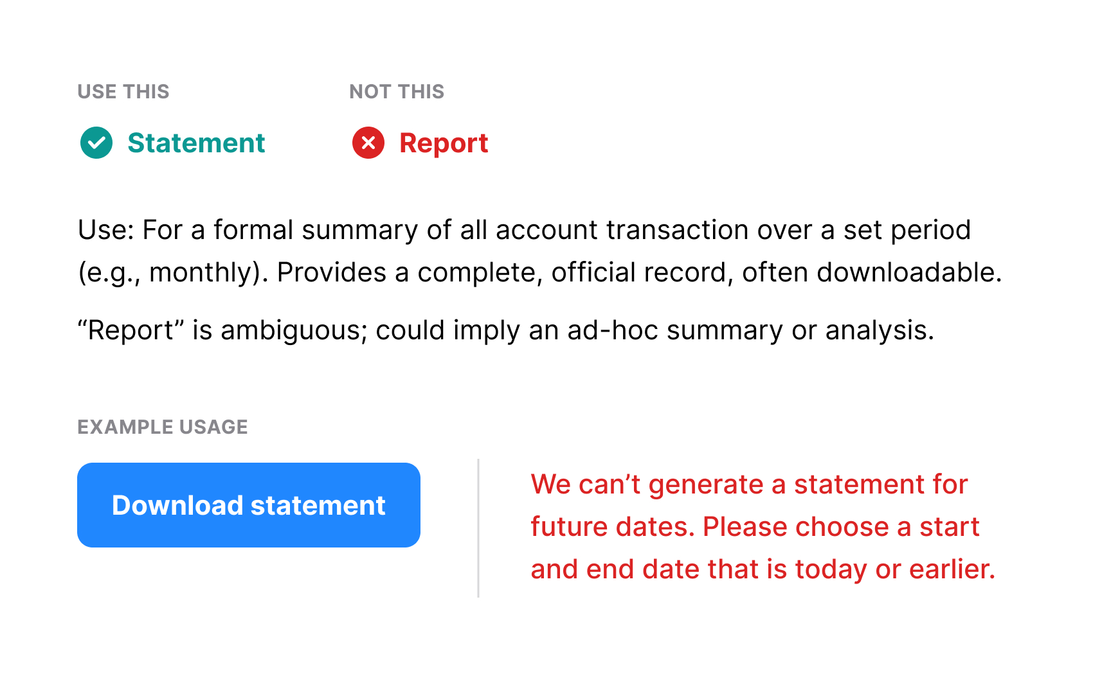Viewport: 1111px width, 694px height.
Task: Click the green checkmark icon beside Statement
Action: [96, 143]
